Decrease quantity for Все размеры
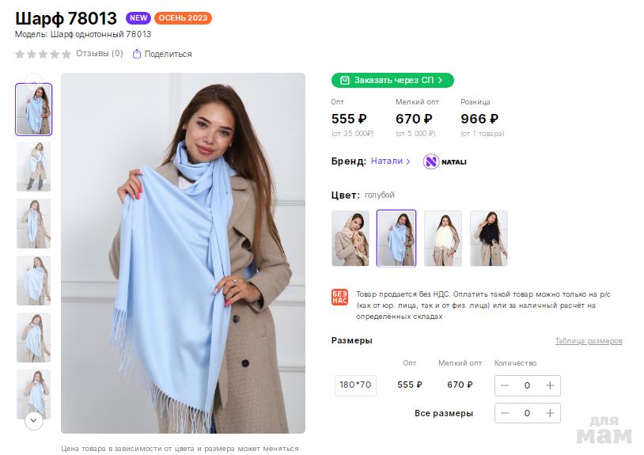Image resolution: width=644 pixels, height=455 pixels. click(505, 413)
